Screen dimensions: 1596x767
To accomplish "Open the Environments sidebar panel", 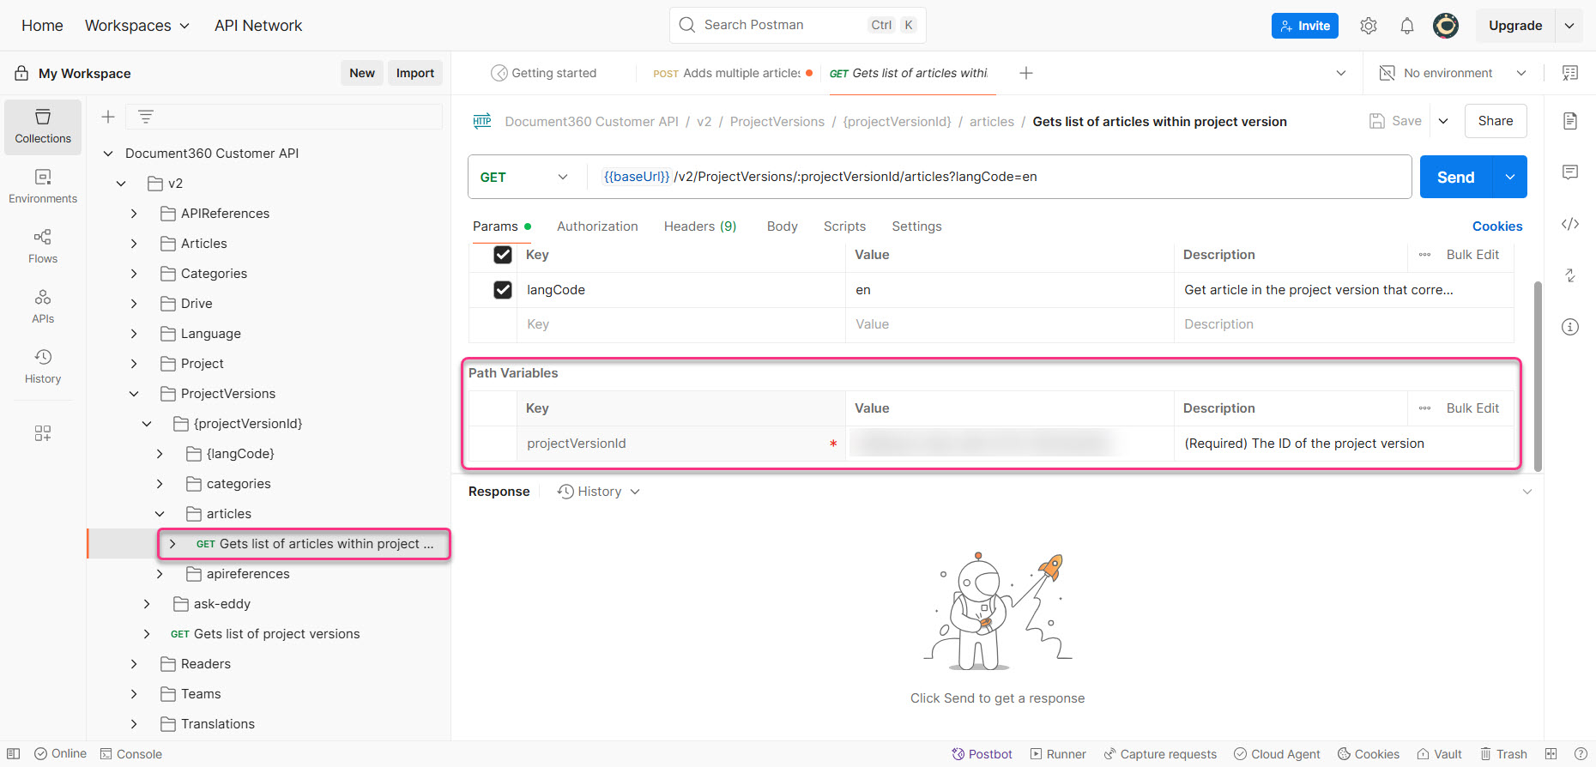I will click(43, 186).
